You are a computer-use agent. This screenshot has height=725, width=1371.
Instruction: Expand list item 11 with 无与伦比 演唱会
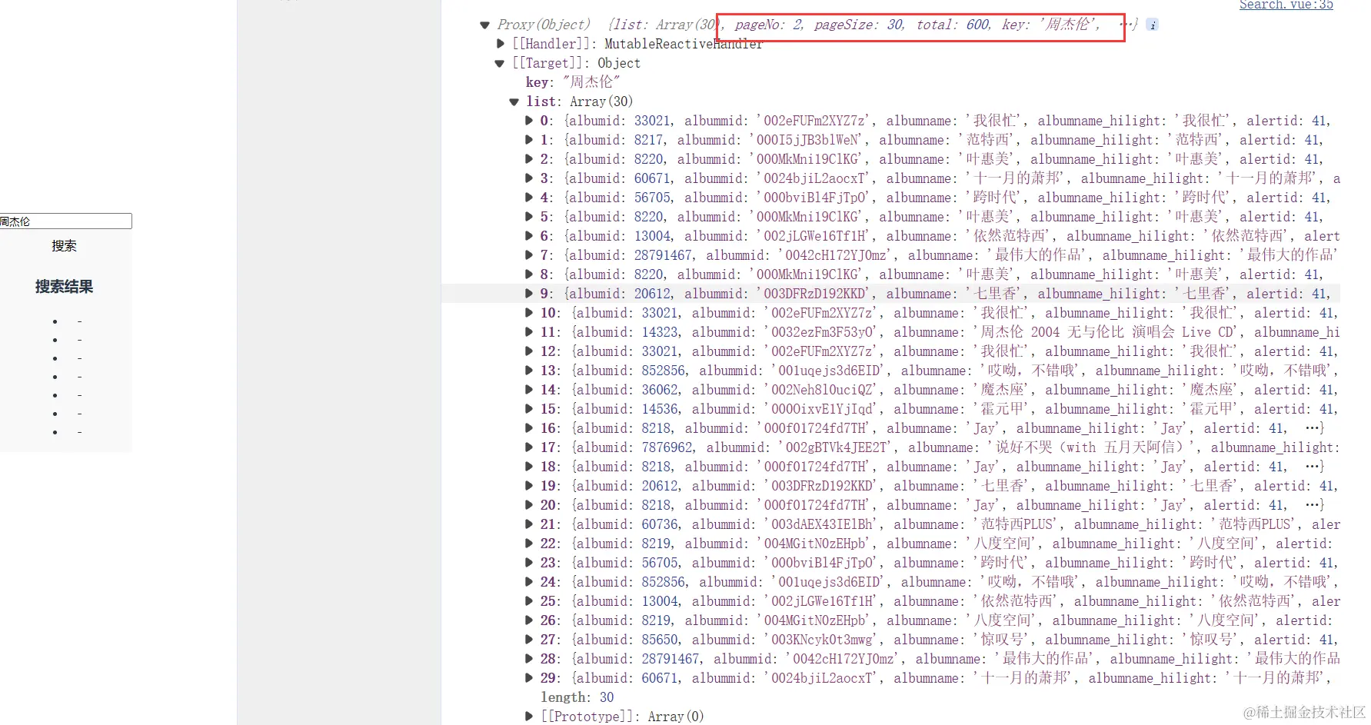tap(529, 332)
